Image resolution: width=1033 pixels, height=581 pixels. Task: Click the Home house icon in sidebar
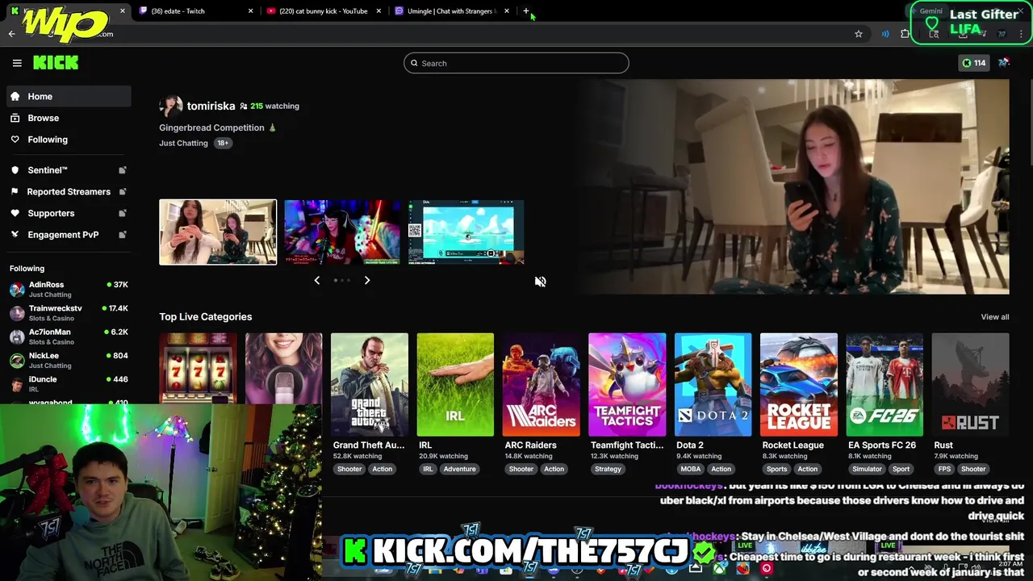[x=15, y=96]
